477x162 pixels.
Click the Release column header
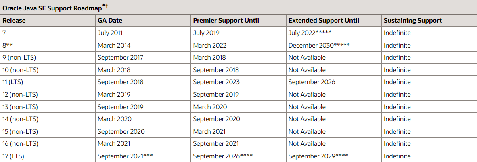(x=14, y=20)
